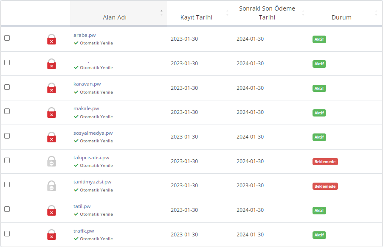Select the makale.pw row checkbox
The image size is (383, 247).
7,111
